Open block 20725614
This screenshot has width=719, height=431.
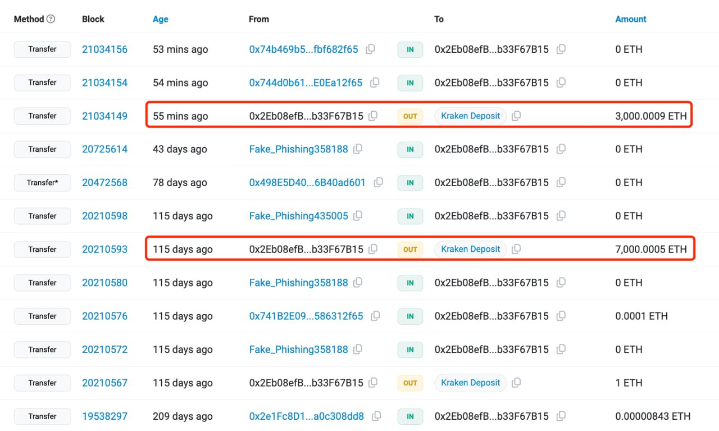click(105, 149)
